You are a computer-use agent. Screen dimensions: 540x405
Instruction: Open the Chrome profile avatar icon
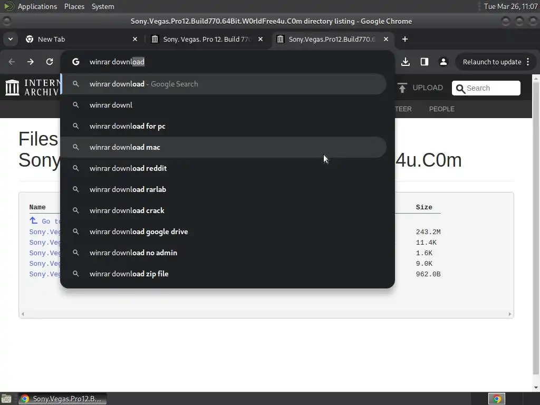443,62
